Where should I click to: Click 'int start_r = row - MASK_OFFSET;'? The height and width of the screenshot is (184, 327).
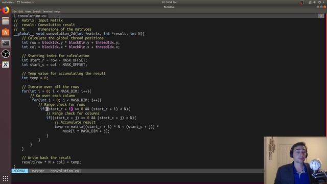55,60
